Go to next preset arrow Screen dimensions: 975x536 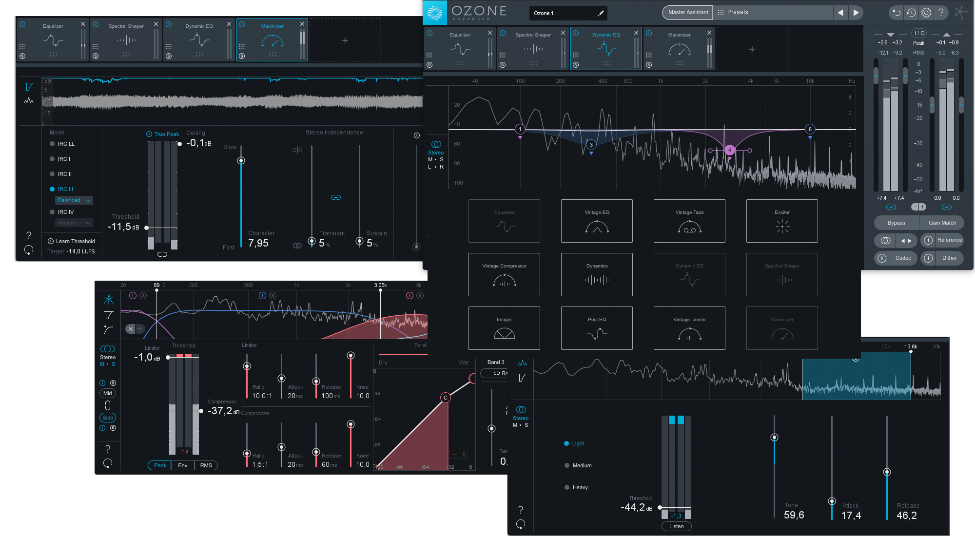[x=856, y=13]
